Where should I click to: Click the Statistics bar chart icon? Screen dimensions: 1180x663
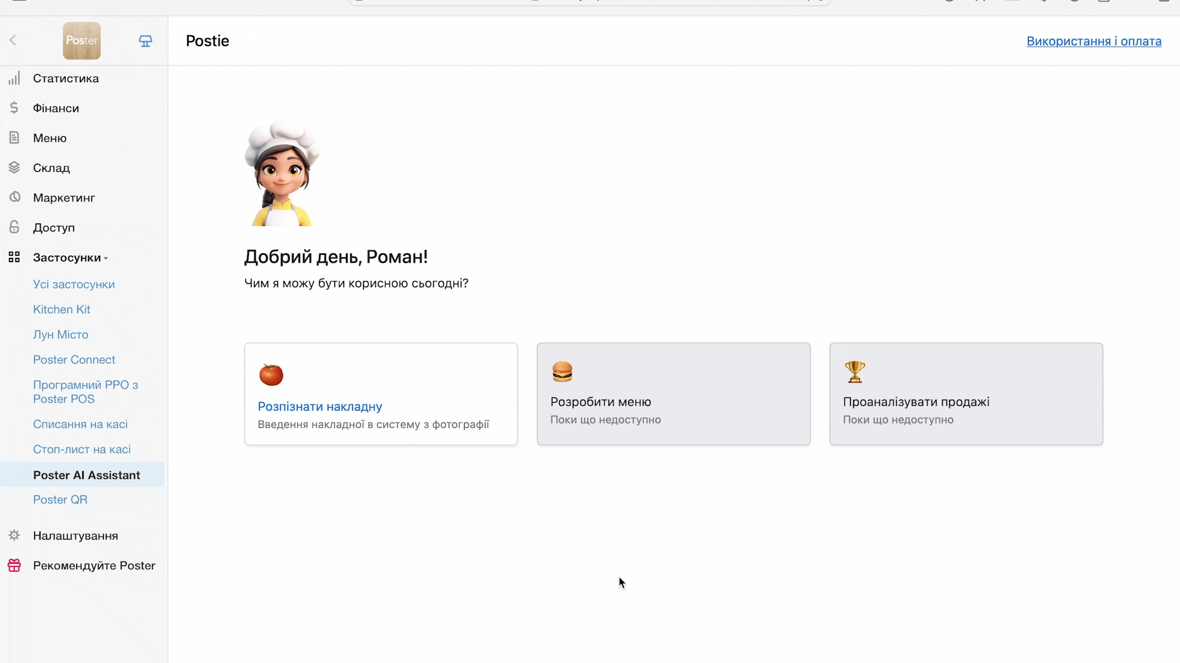14,79
